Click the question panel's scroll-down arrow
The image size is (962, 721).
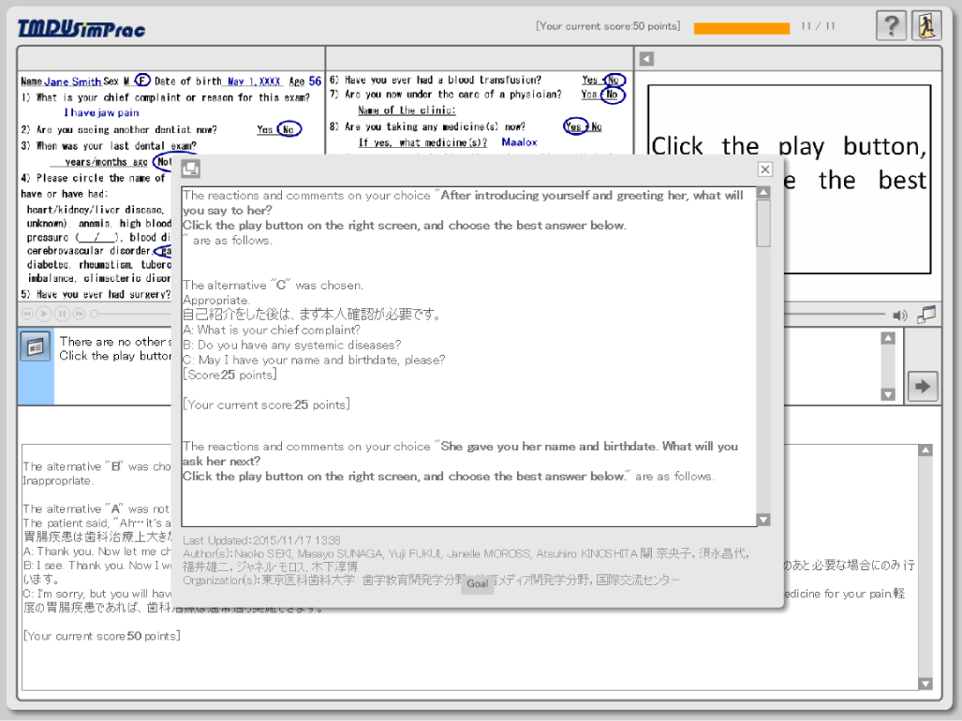click(x=888, y=394)
